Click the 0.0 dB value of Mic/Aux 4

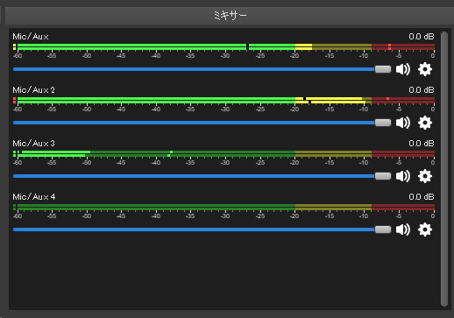pyautogui.click(x=422, y=197)
